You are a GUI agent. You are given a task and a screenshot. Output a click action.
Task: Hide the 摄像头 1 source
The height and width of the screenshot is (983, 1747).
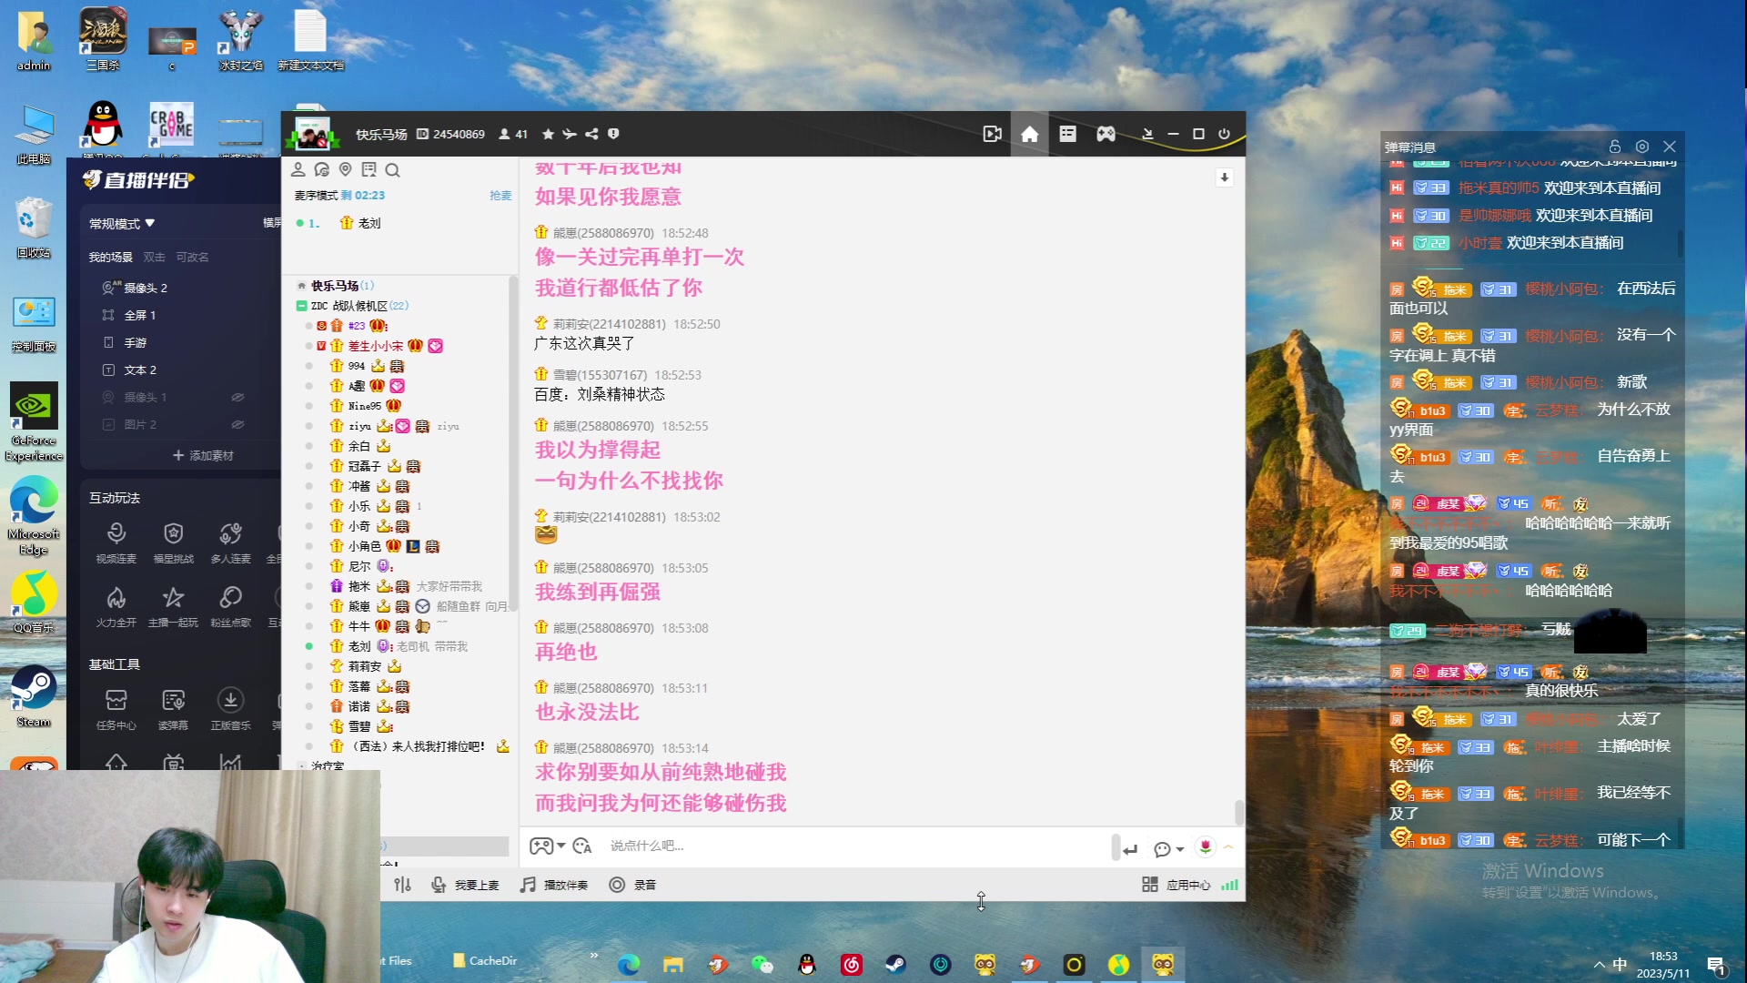pyautogui.click(x=238, y=398)
